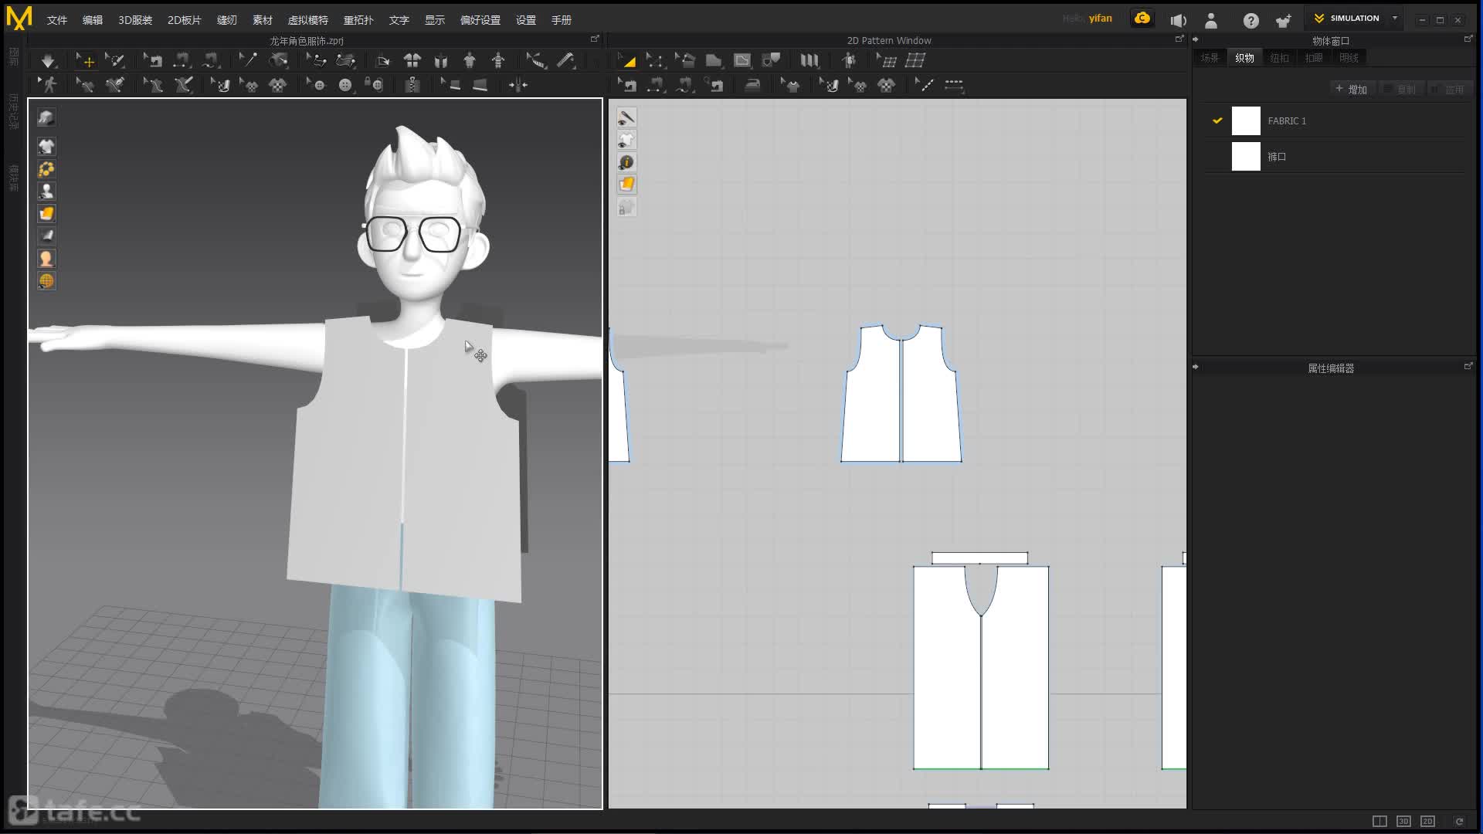Select the 2D Edit Sewing machine tool
This screenshot has height=834, width=1483.
click(626, 85)
